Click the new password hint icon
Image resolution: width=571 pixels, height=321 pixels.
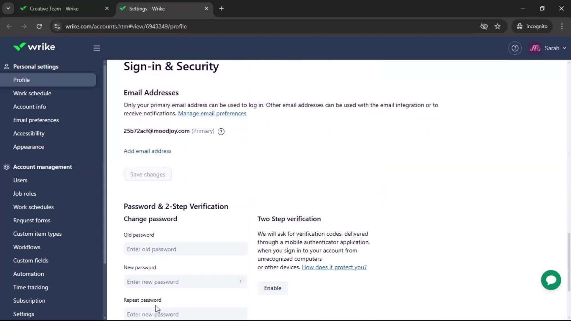[241, 281]
